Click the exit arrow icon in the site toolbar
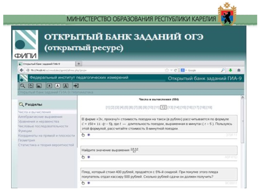This screenshot has height=194, width=259. point(76,86)
